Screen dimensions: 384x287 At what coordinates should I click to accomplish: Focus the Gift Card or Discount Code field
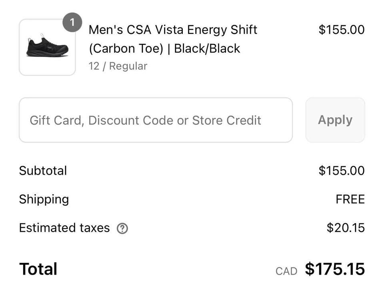pos(156,120)
